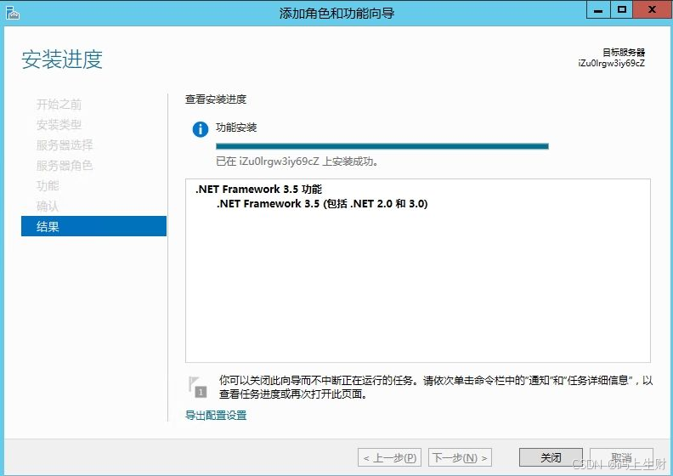The image size is (673, 476).
Task: Click the 目标服务器 label
Action: pyautogui.click(x=624, y=52)
